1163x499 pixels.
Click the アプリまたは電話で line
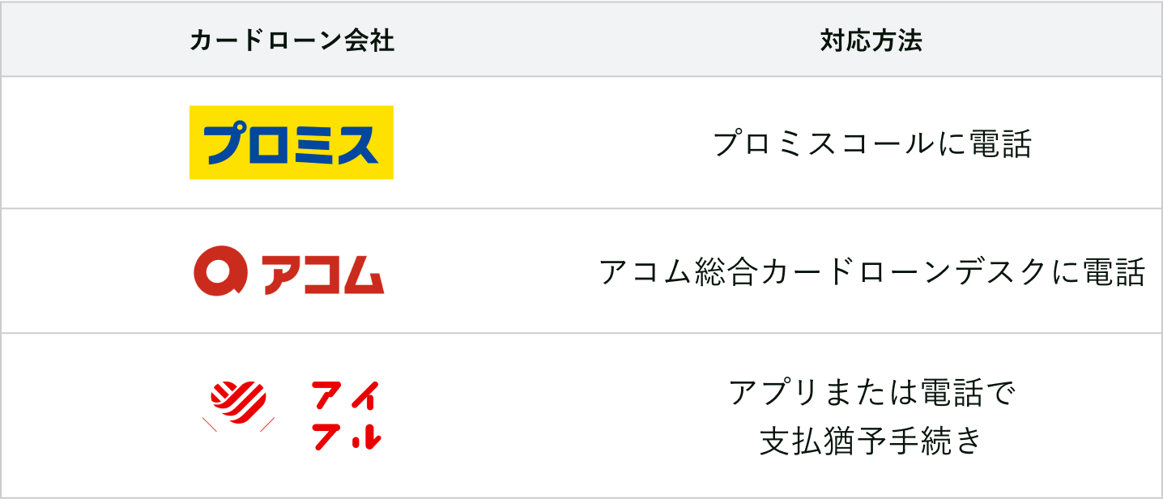[x=871, y=393]
